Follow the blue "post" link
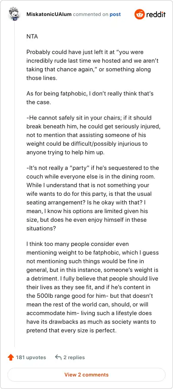 [x=115, y=14]
